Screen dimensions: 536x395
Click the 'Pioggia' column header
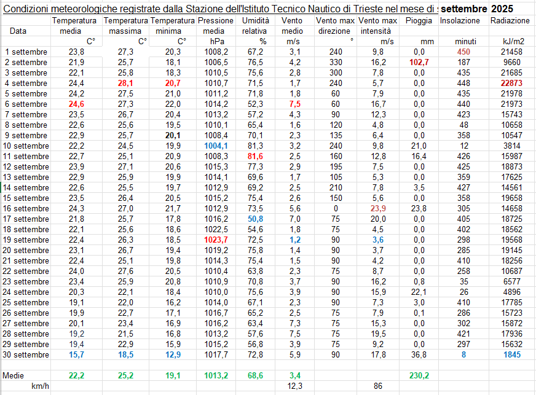[419, 20]
